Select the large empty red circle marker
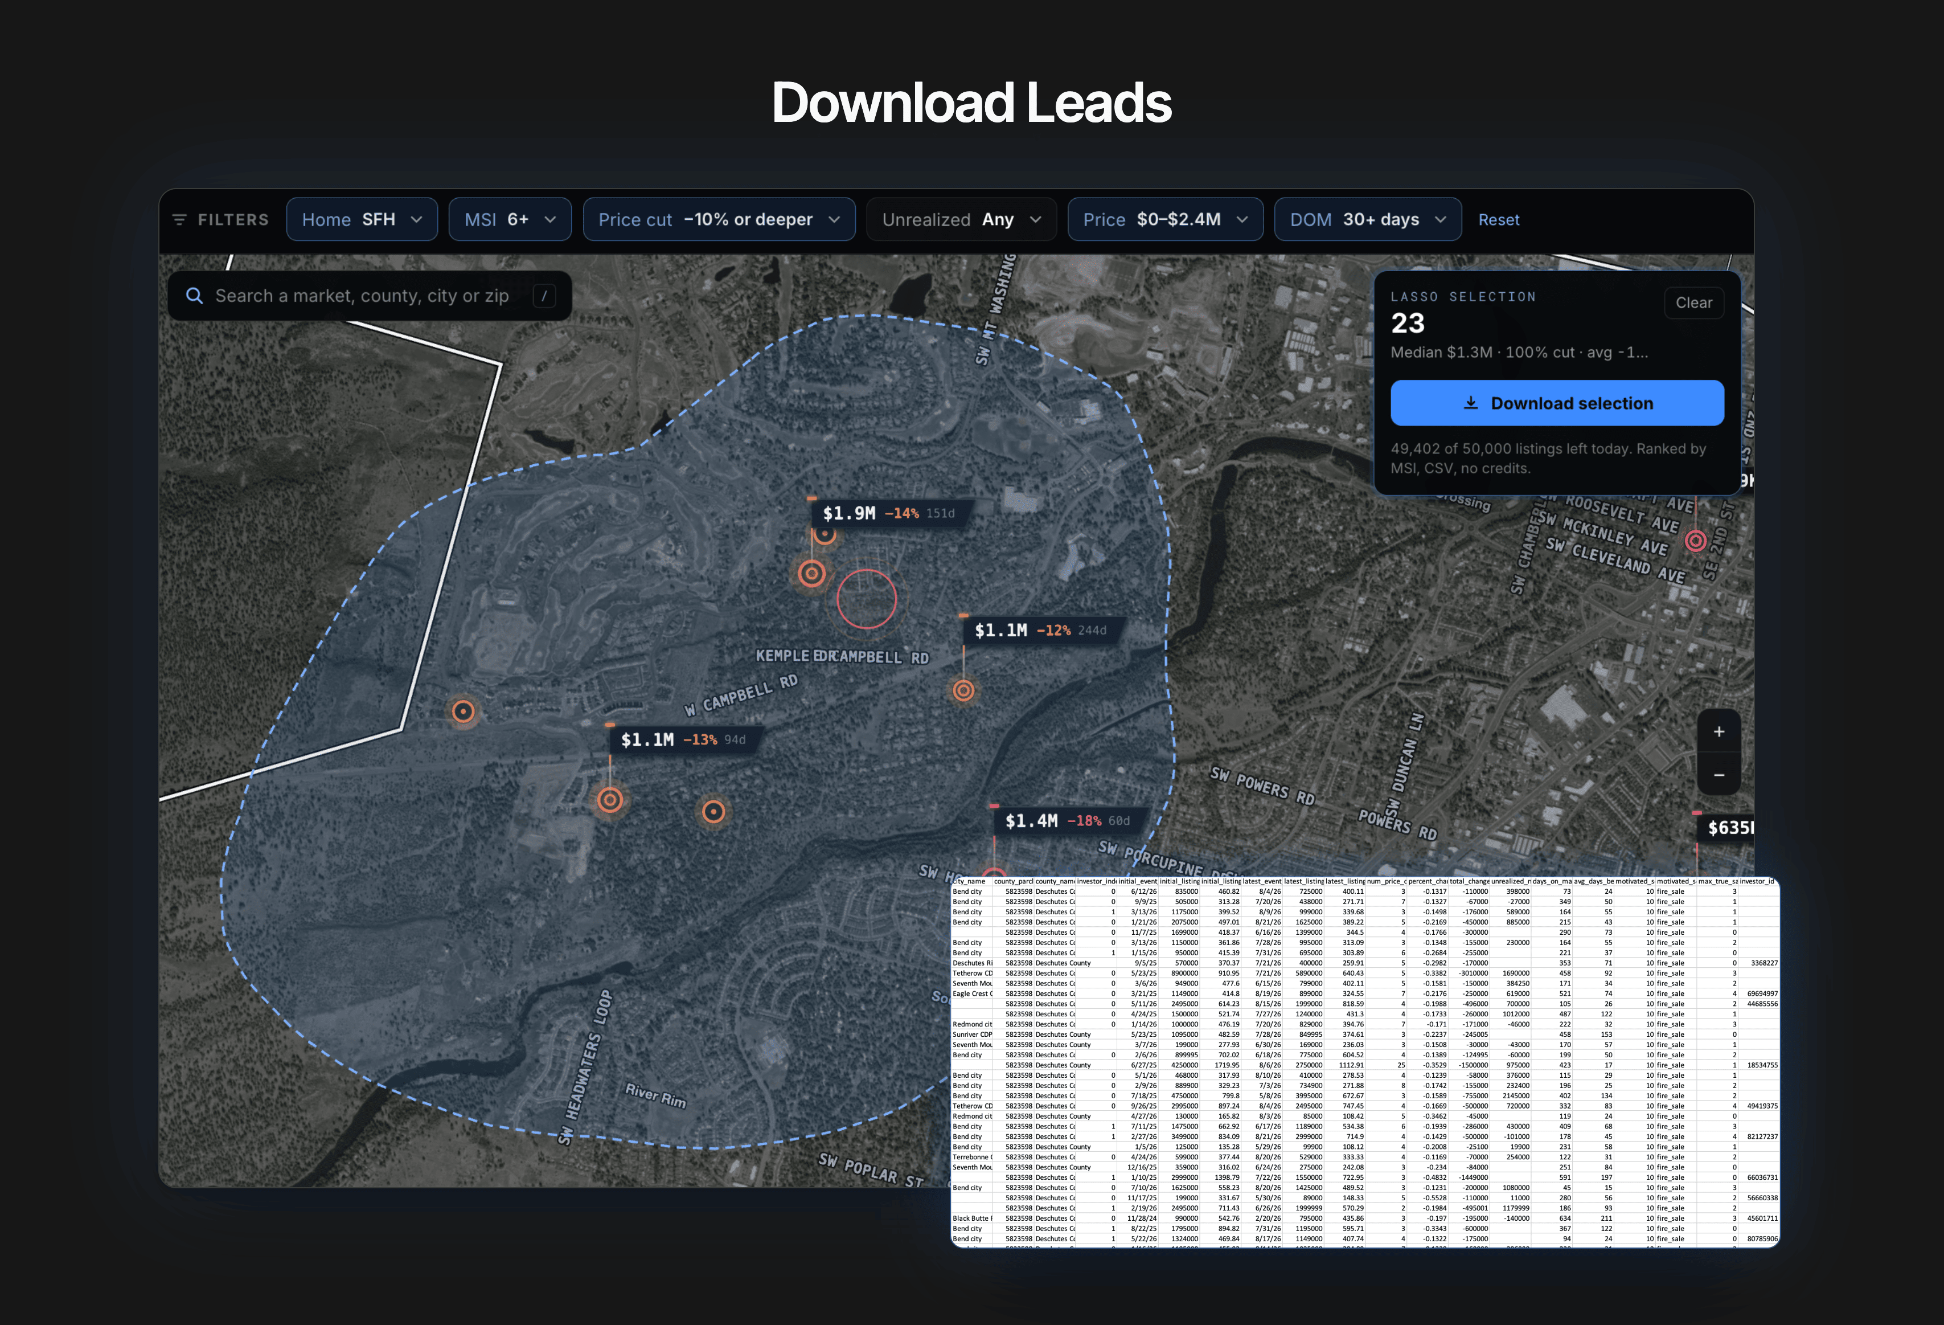This screenshot has height=1325, width=1944. coord(867,599)
